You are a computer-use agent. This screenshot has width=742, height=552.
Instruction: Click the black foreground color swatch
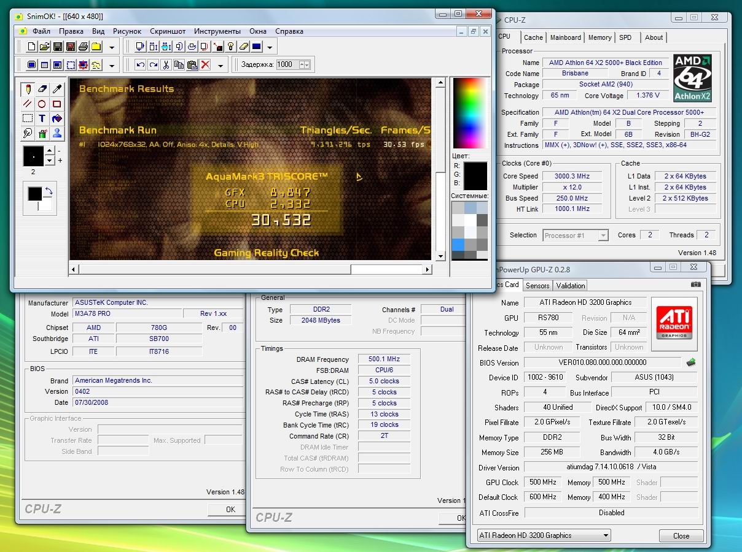click(34, 194)
